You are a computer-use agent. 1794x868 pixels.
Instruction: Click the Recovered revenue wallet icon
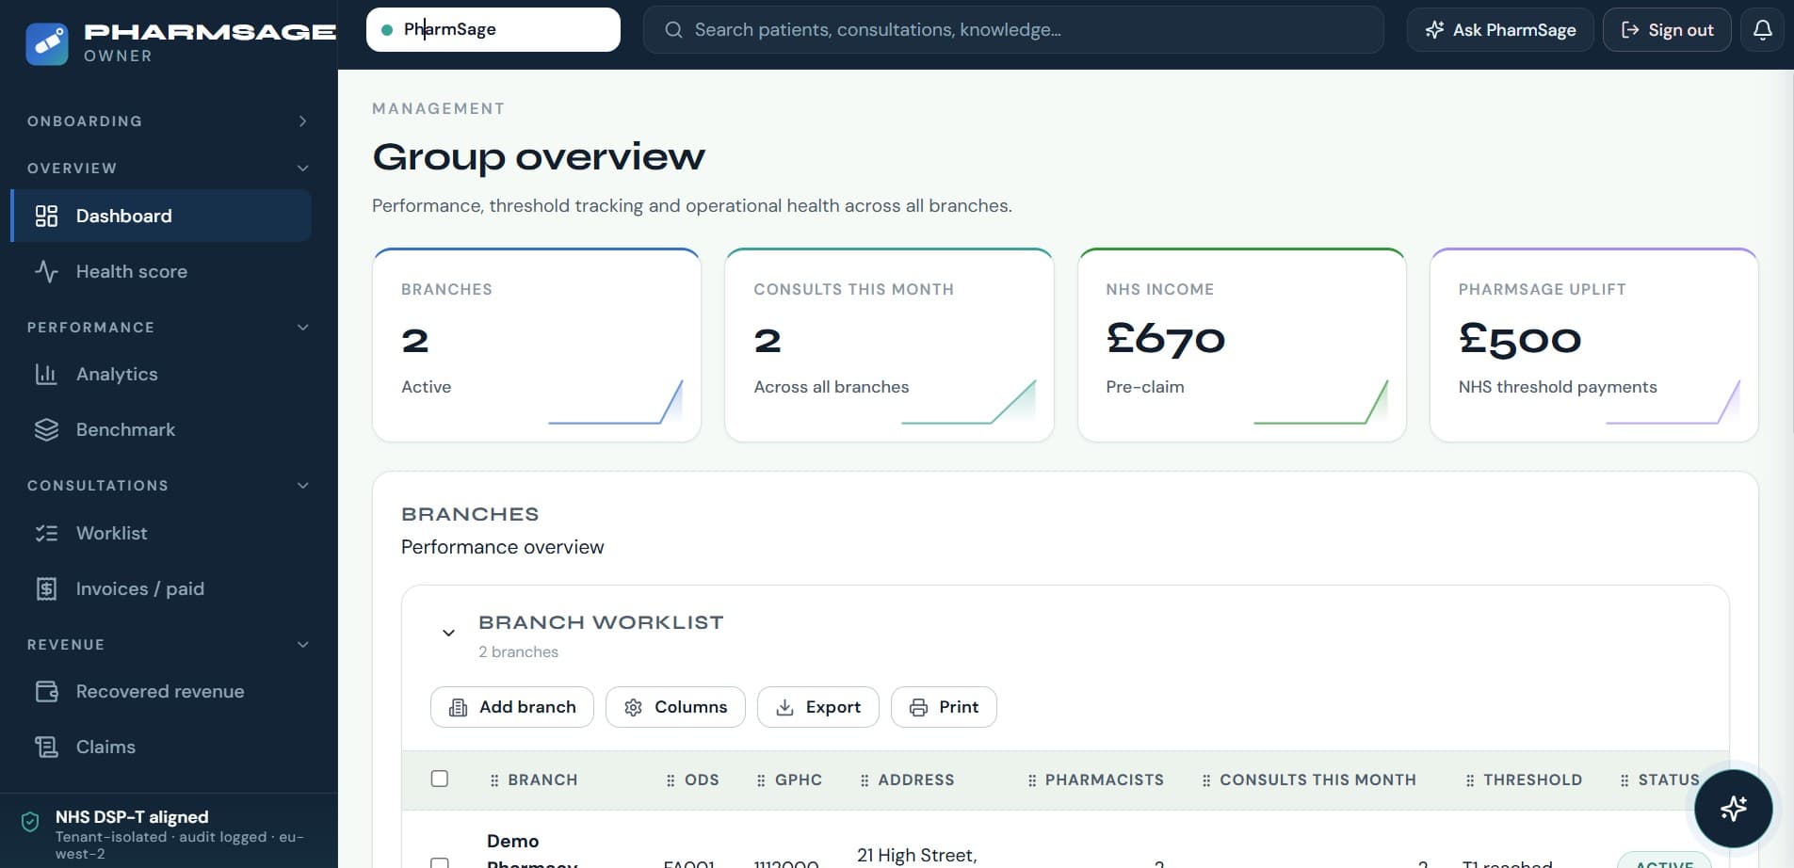pyautogui.click(x=46, y=691)
